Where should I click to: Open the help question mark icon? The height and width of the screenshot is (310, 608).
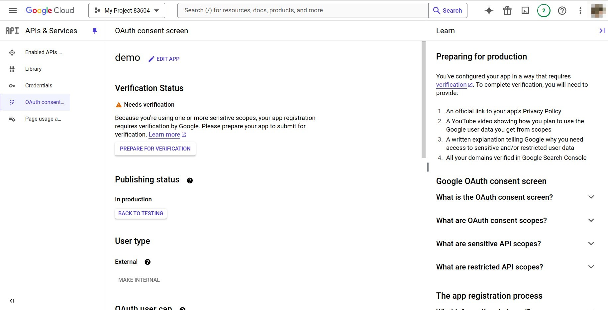coord(562,10)
